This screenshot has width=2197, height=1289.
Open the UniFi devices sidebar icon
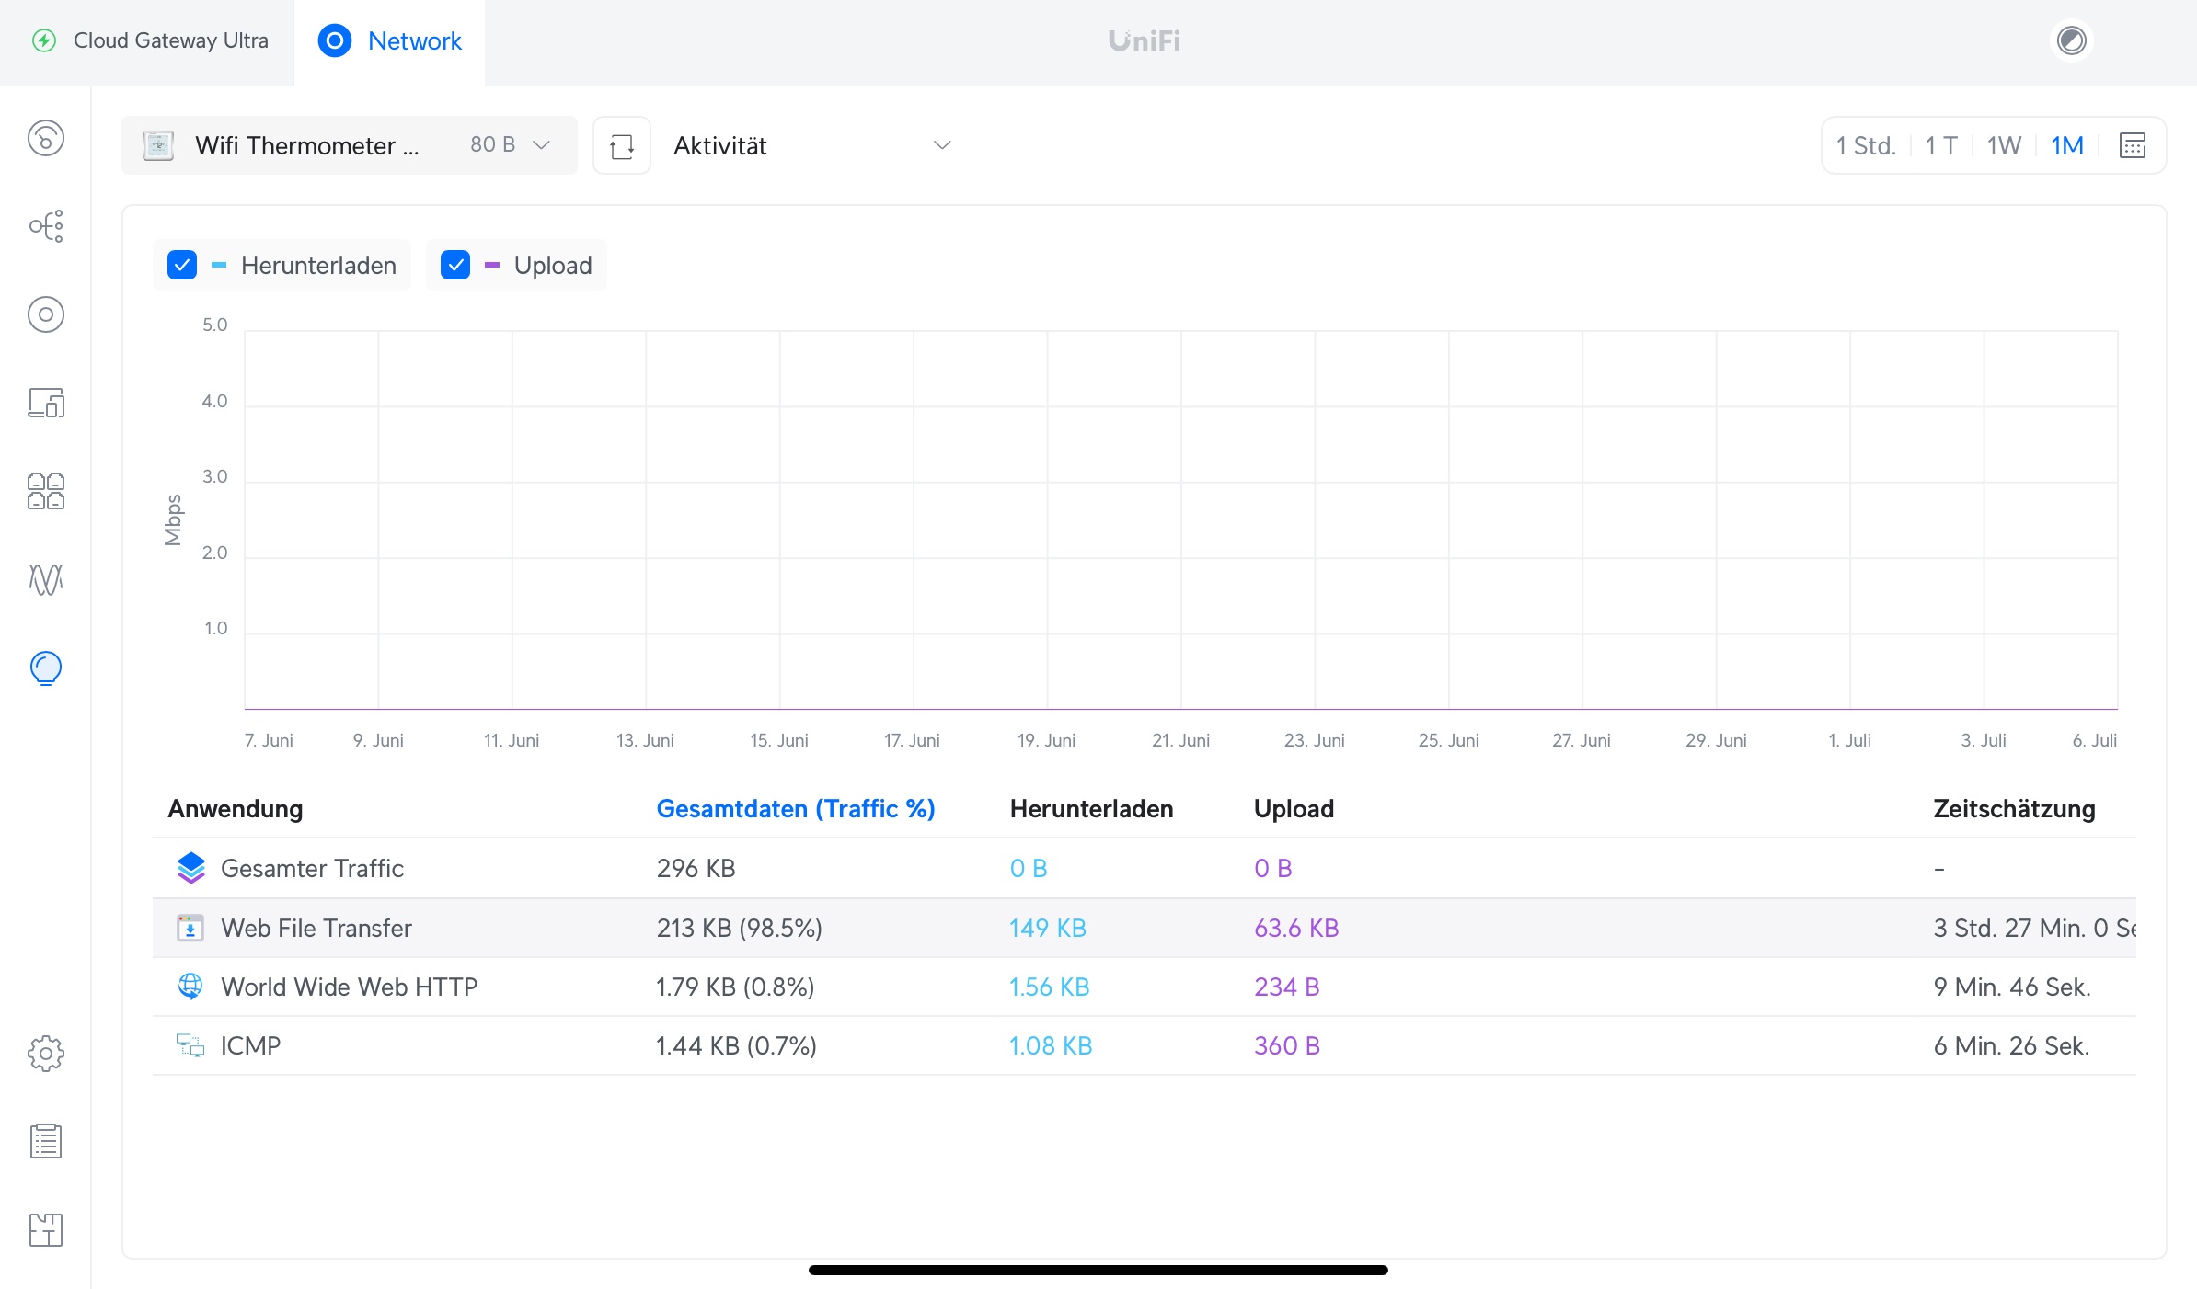pyautogui.click(x=46, y=314)
